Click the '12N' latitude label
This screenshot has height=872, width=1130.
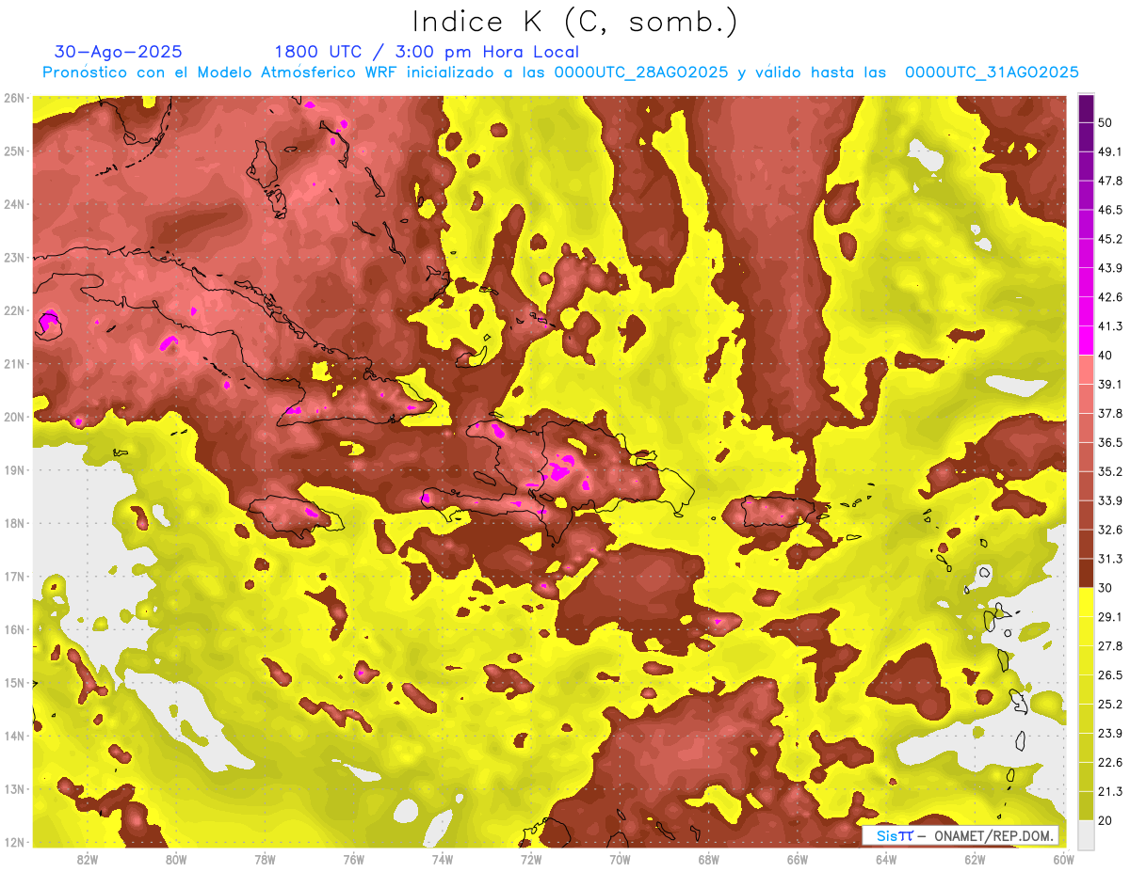pos(13,842)
